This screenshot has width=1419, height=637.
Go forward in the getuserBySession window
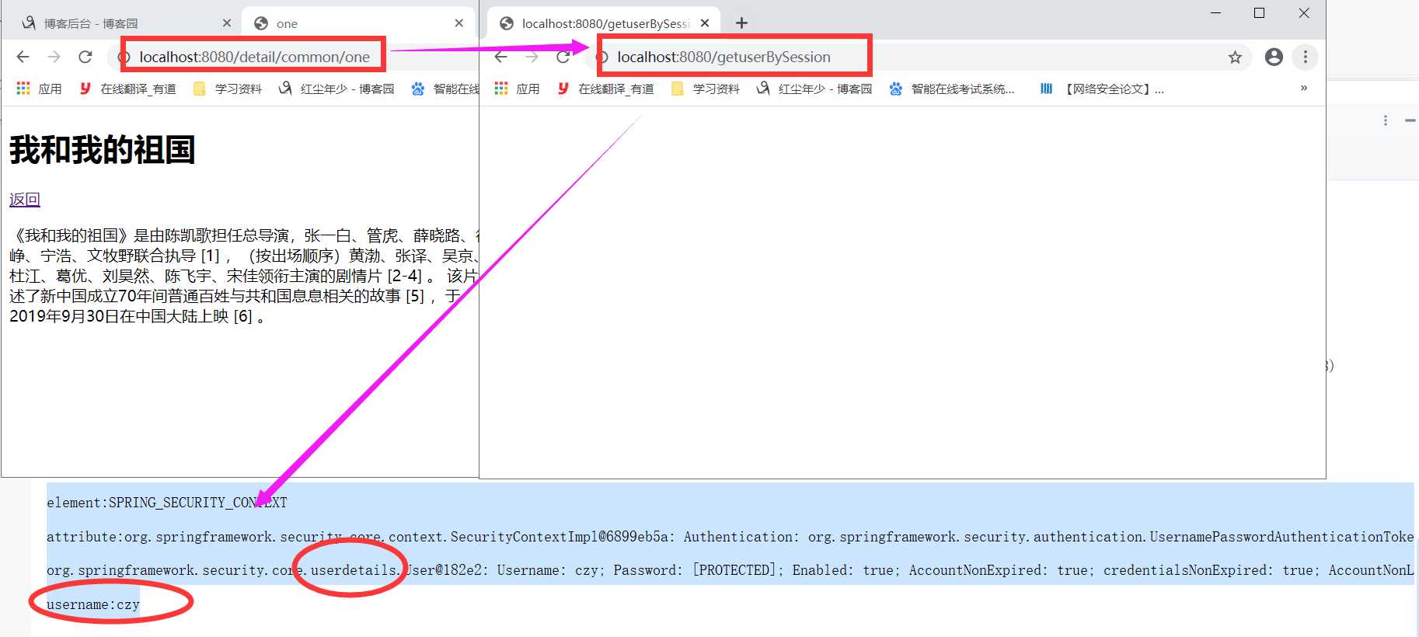click(x=532, y=57)
